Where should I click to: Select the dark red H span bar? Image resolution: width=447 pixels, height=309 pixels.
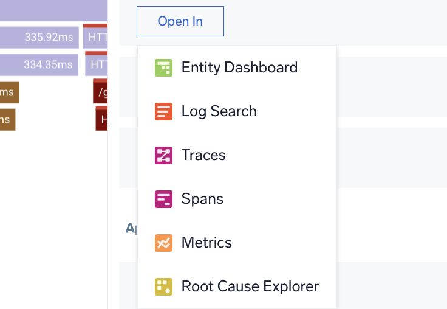102,120
